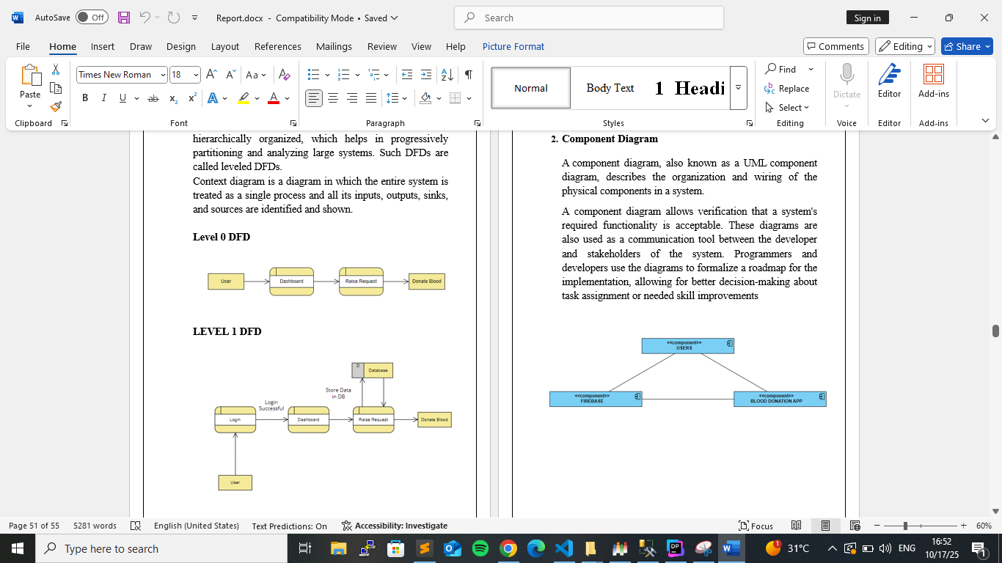Open the References tab
Screen dimensions: 1002x563
click(x=277, y=46)
